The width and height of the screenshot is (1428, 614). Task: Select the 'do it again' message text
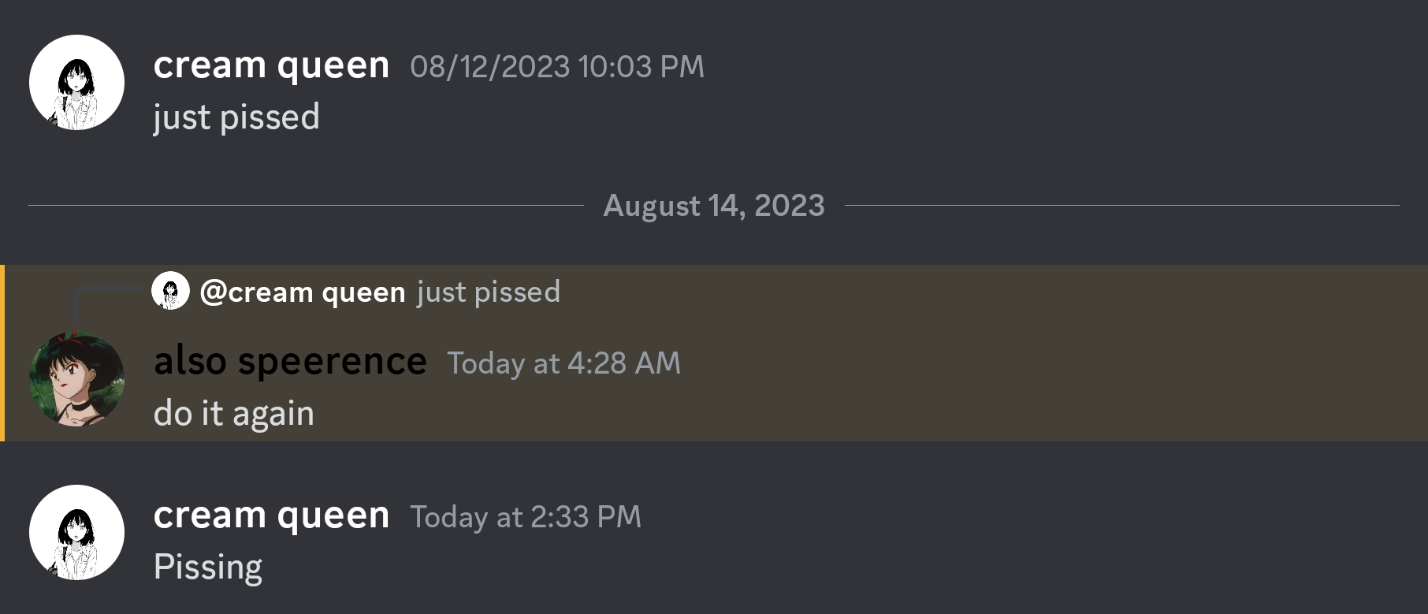[233, 413]
